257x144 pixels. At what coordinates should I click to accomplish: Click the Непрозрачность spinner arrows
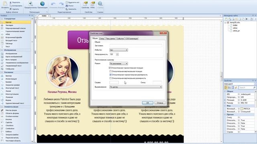117,54
